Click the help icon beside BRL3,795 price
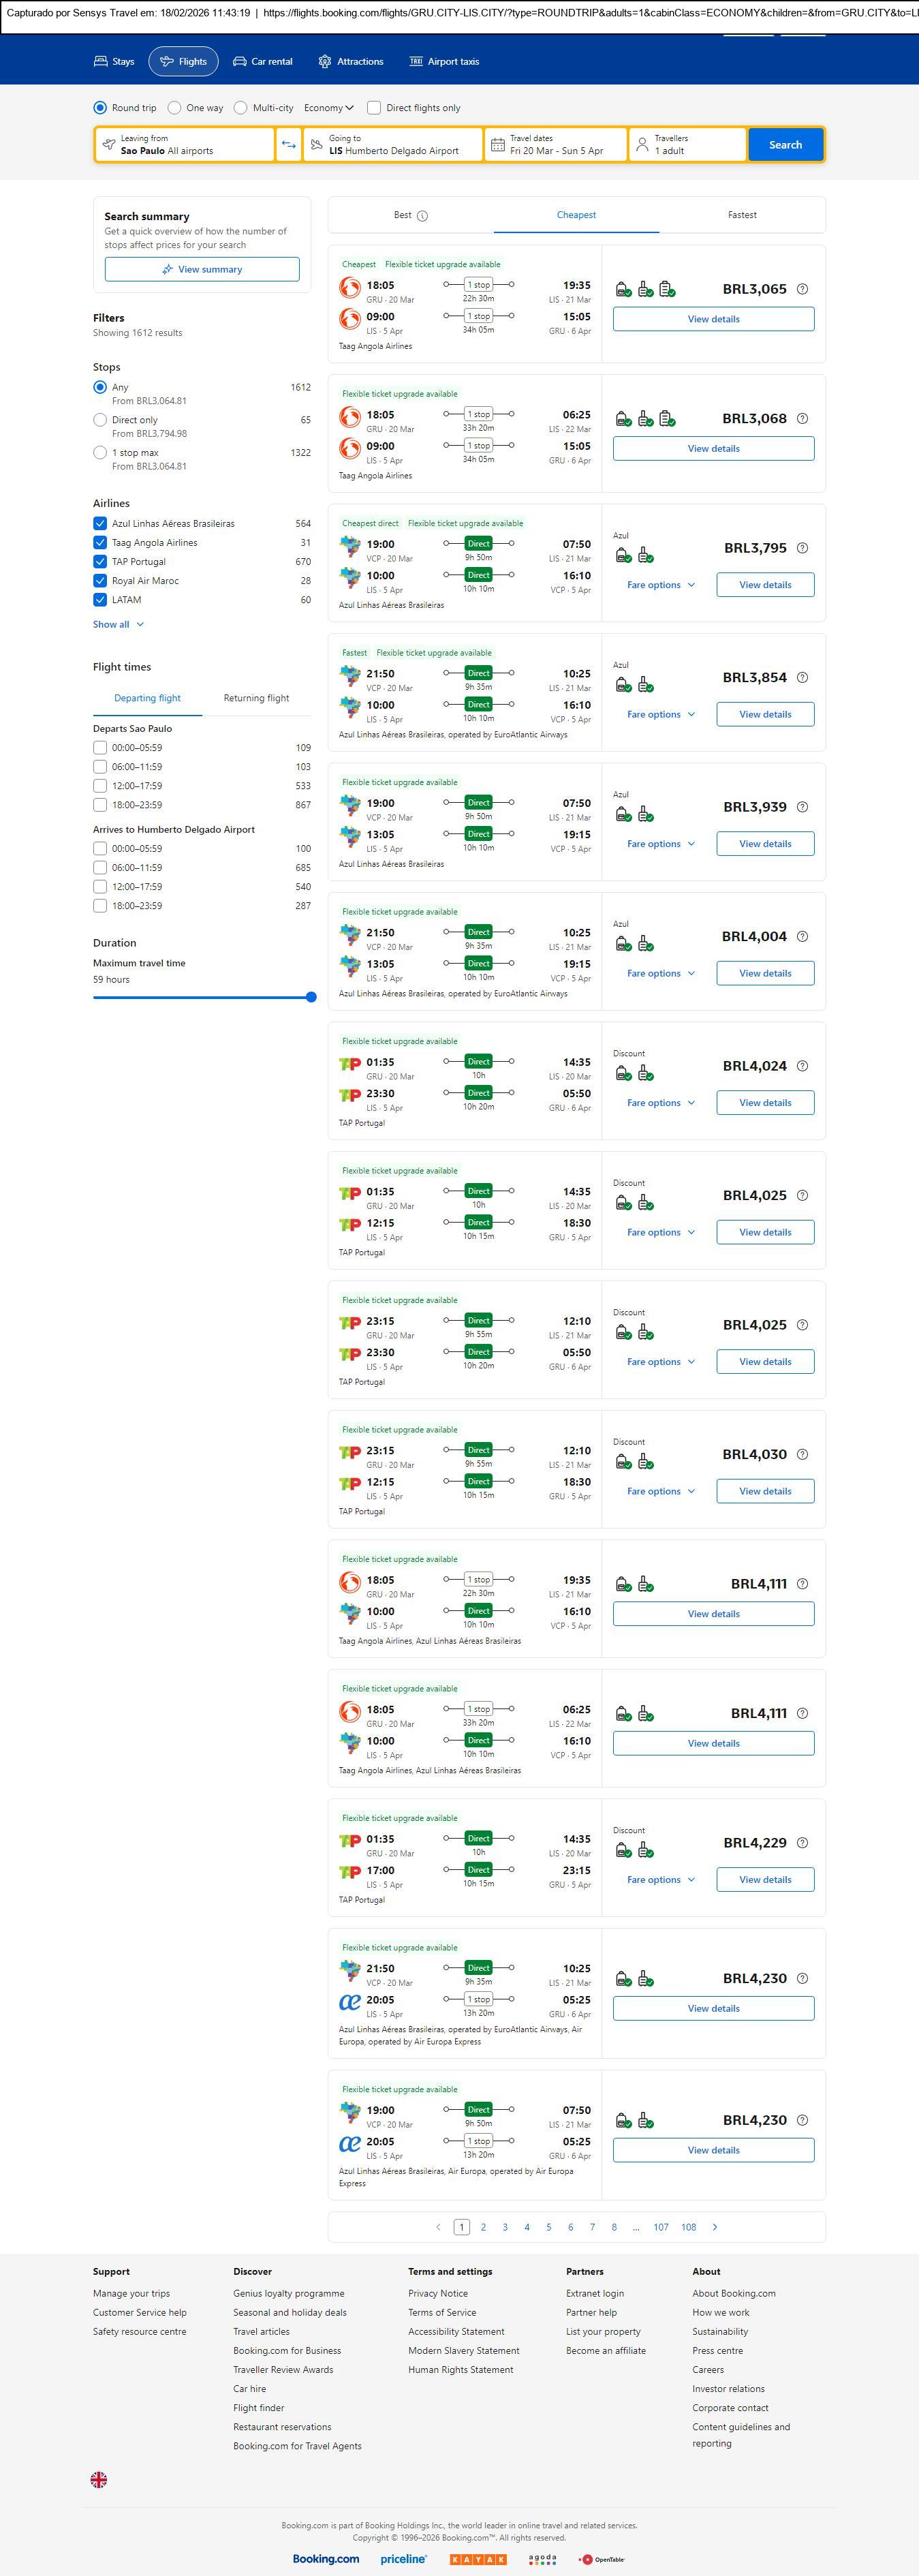The image size is (919, 2576). coord(802,549)
